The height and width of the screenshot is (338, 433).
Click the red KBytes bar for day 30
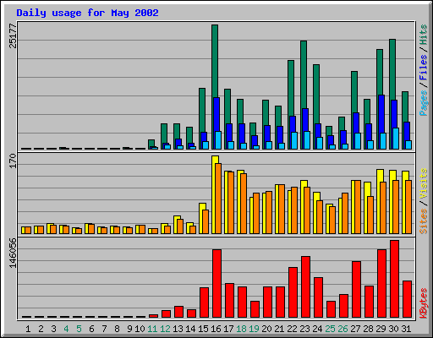394,279
